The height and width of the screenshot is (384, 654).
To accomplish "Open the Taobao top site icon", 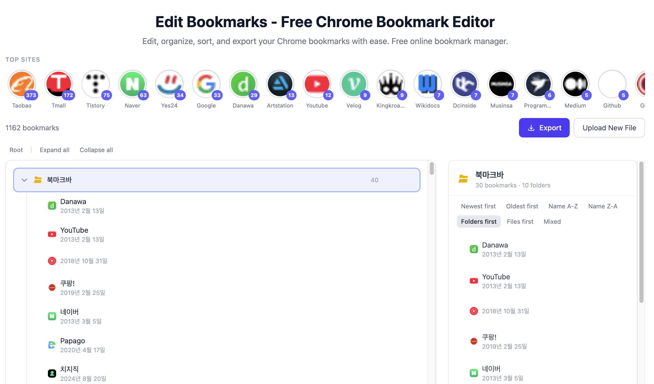I will point(22,84).
